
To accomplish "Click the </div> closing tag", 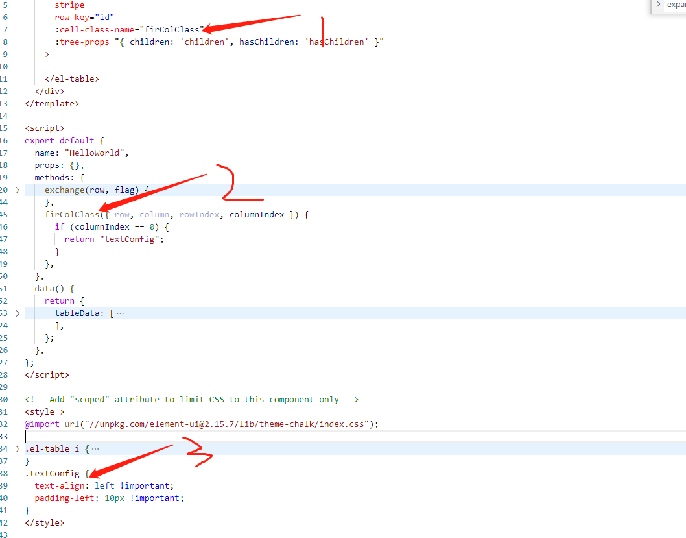I will [x=50, y=92].
